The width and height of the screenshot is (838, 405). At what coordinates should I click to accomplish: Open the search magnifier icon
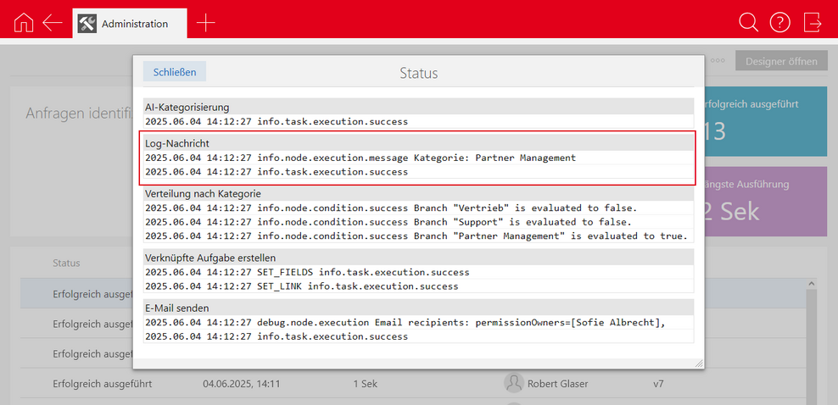[x=748, y=23]
